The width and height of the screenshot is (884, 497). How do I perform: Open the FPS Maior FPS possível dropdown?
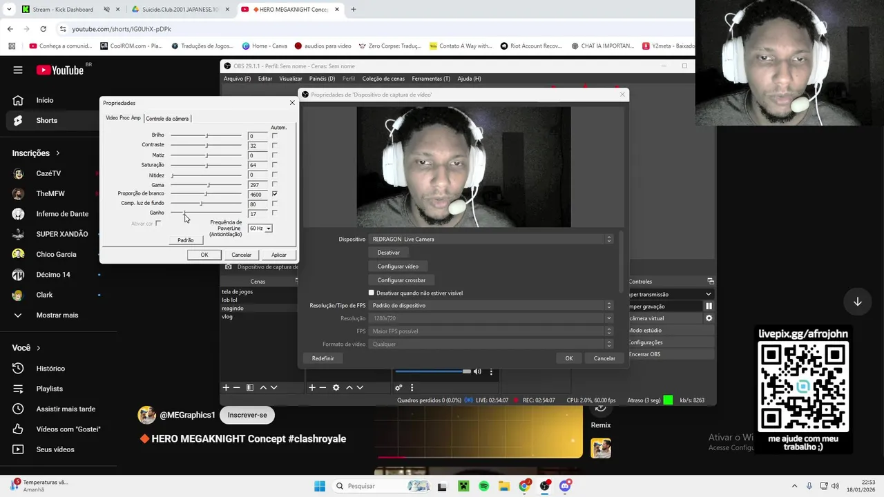pyautogui.click(x=491, y=331)
